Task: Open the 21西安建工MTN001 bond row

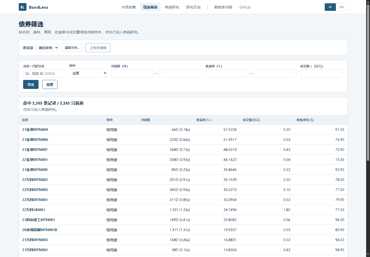Action: tap(183, 220)
